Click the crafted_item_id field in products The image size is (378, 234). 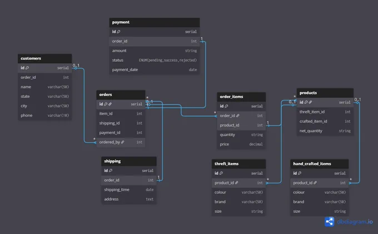coord(325,121)
